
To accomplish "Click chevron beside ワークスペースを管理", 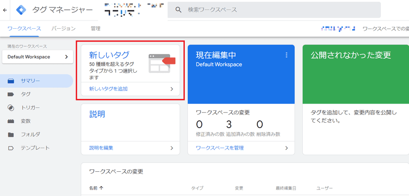I will tap(286, 148).
